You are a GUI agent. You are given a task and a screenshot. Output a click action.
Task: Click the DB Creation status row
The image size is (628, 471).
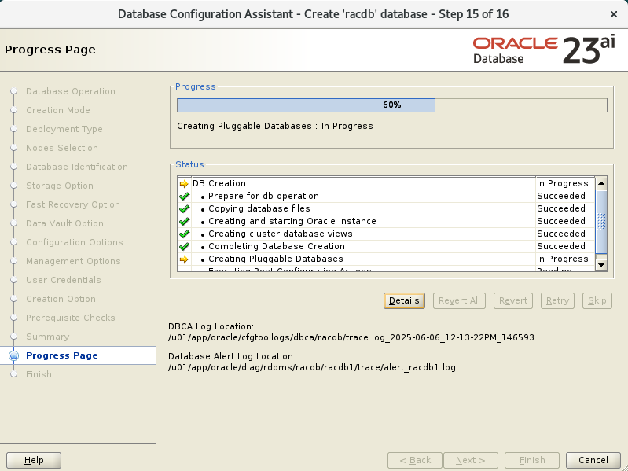point(386,183)
